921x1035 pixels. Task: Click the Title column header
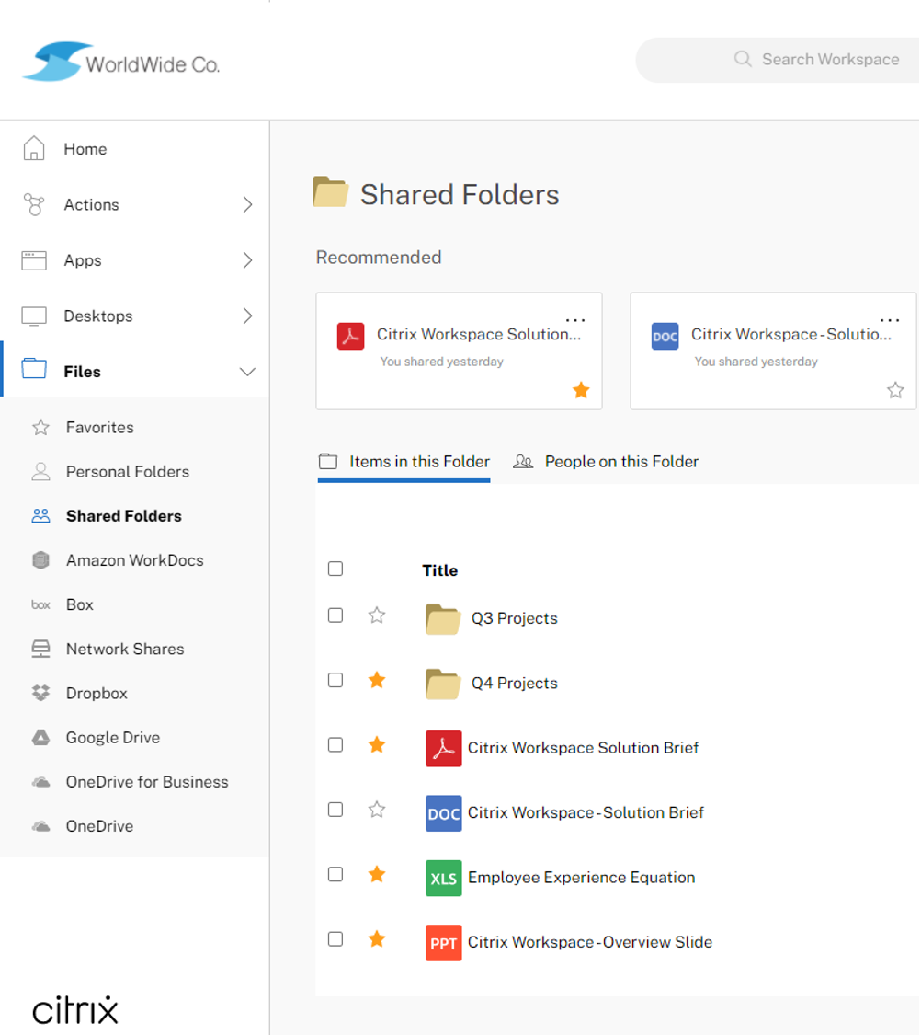(x=439, y=570)
